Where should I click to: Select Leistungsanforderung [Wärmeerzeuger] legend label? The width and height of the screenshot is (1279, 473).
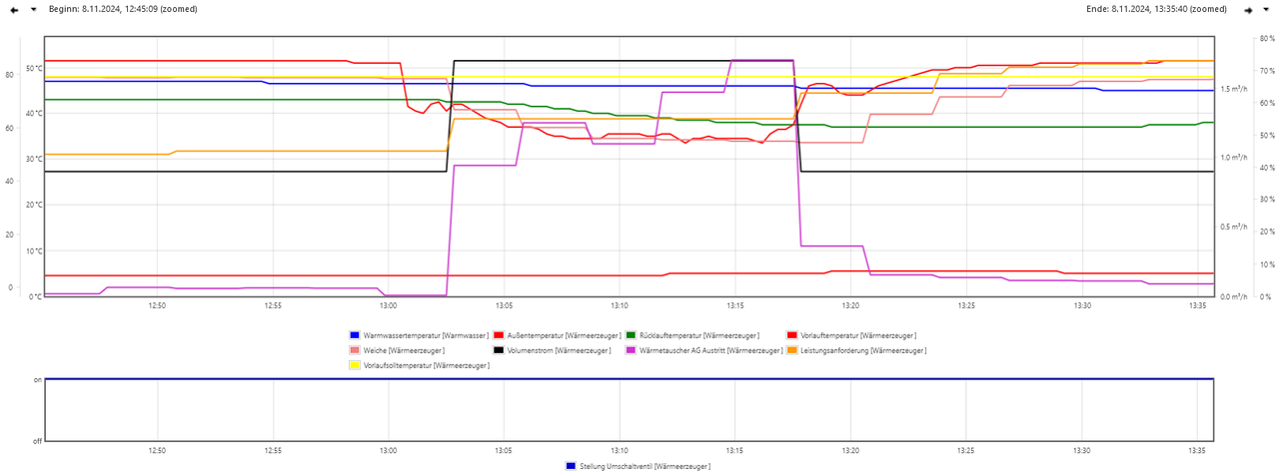(863, 350)
